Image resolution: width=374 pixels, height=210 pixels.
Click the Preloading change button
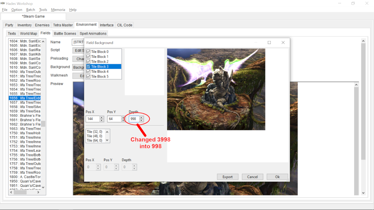[x=78, y=59]
